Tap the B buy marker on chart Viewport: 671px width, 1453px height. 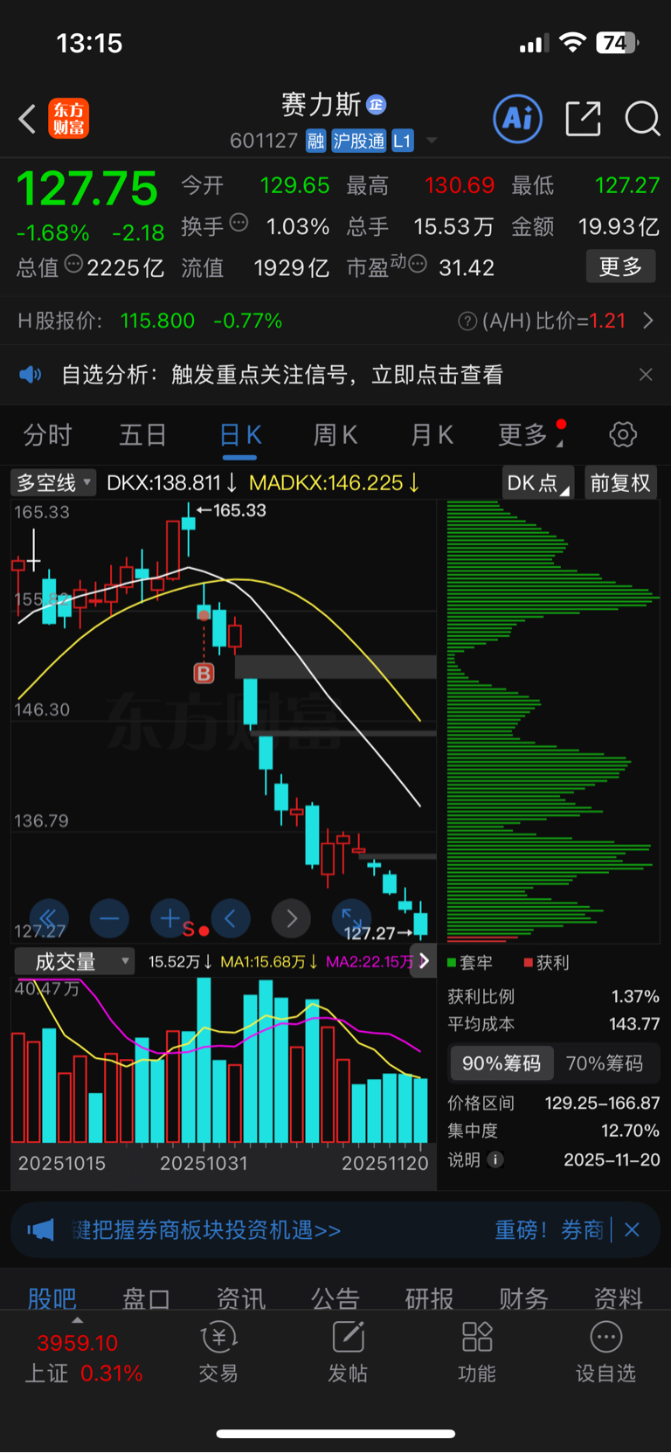(x=204, y=673)
